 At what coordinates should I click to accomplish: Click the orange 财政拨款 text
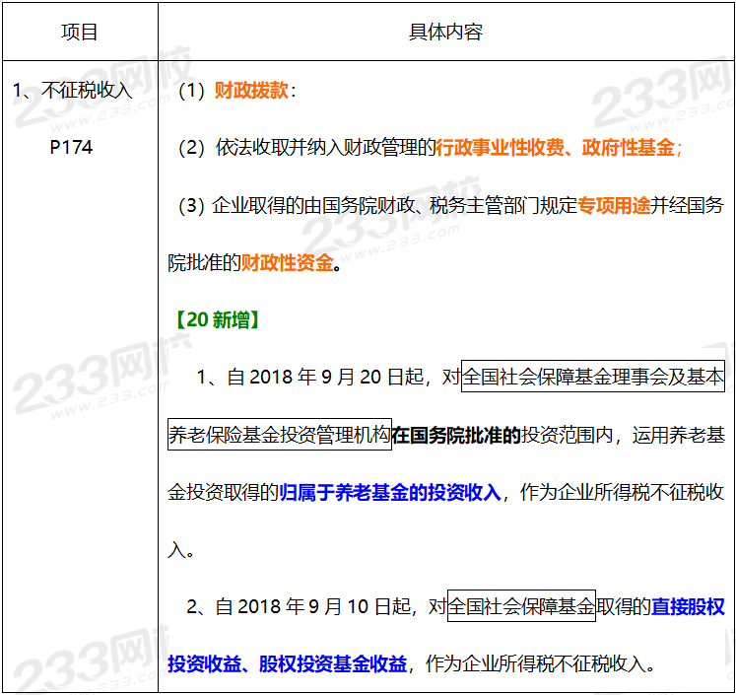[252, 91]
